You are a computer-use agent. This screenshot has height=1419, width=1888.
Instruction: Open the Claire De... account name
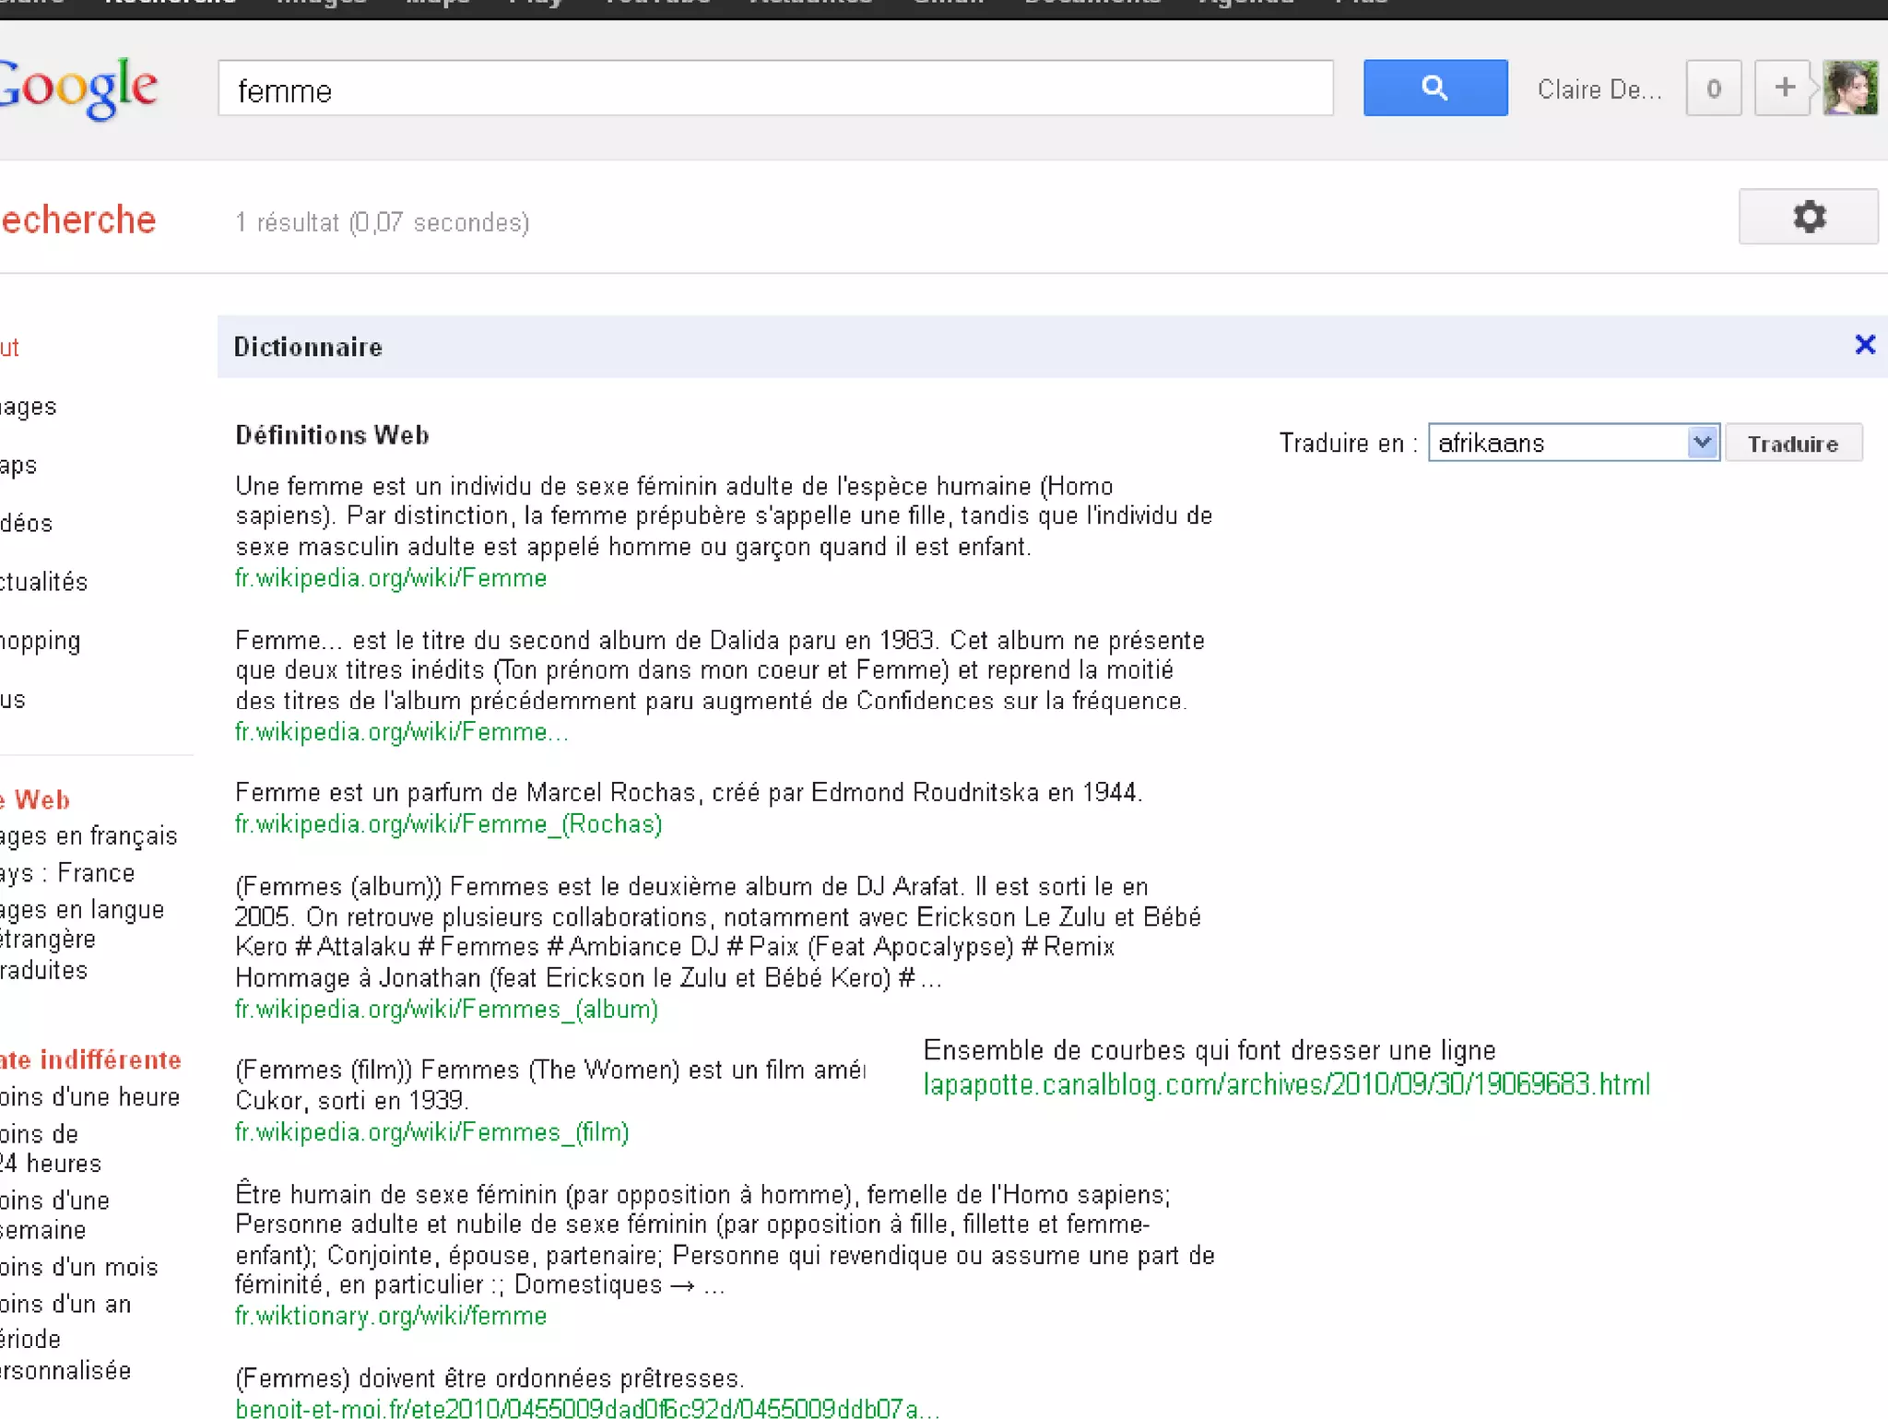(1599, 89)
